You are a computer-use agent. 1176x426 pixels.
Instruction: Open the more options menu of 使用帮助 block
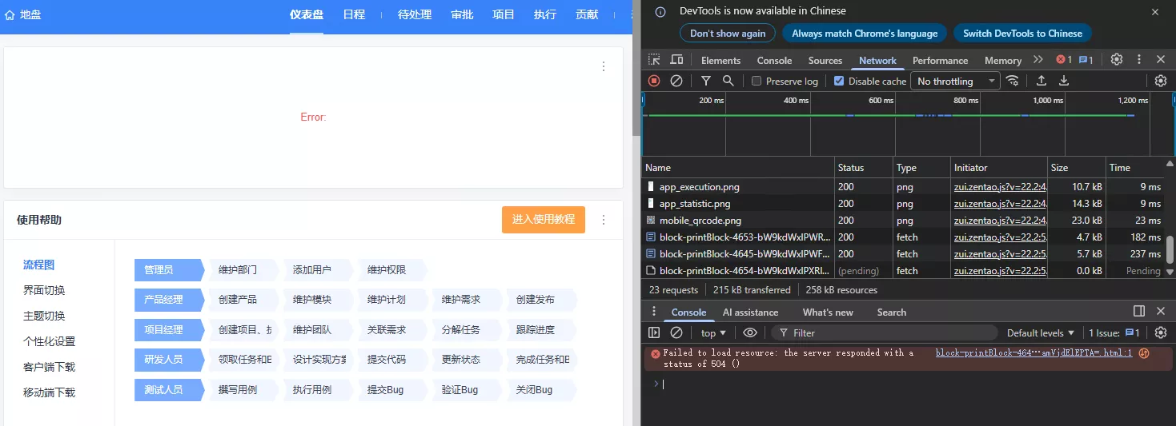click(x=604, y=220)
